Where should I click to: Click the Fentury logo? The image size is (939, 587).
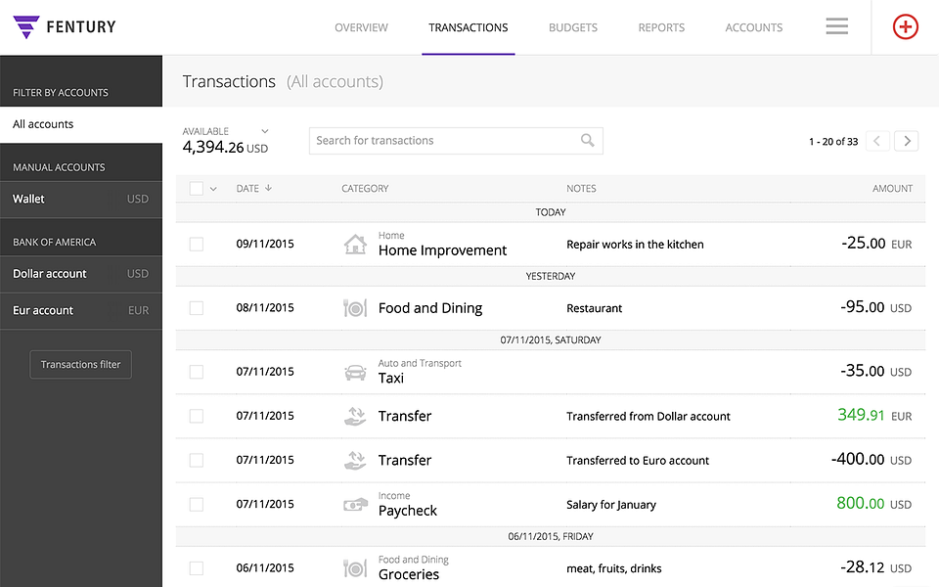pyautogui.click(x=65, y=27)
